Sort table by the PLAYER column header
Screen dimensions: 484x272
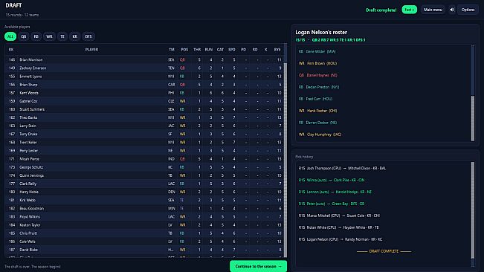[x=91, y=50]
